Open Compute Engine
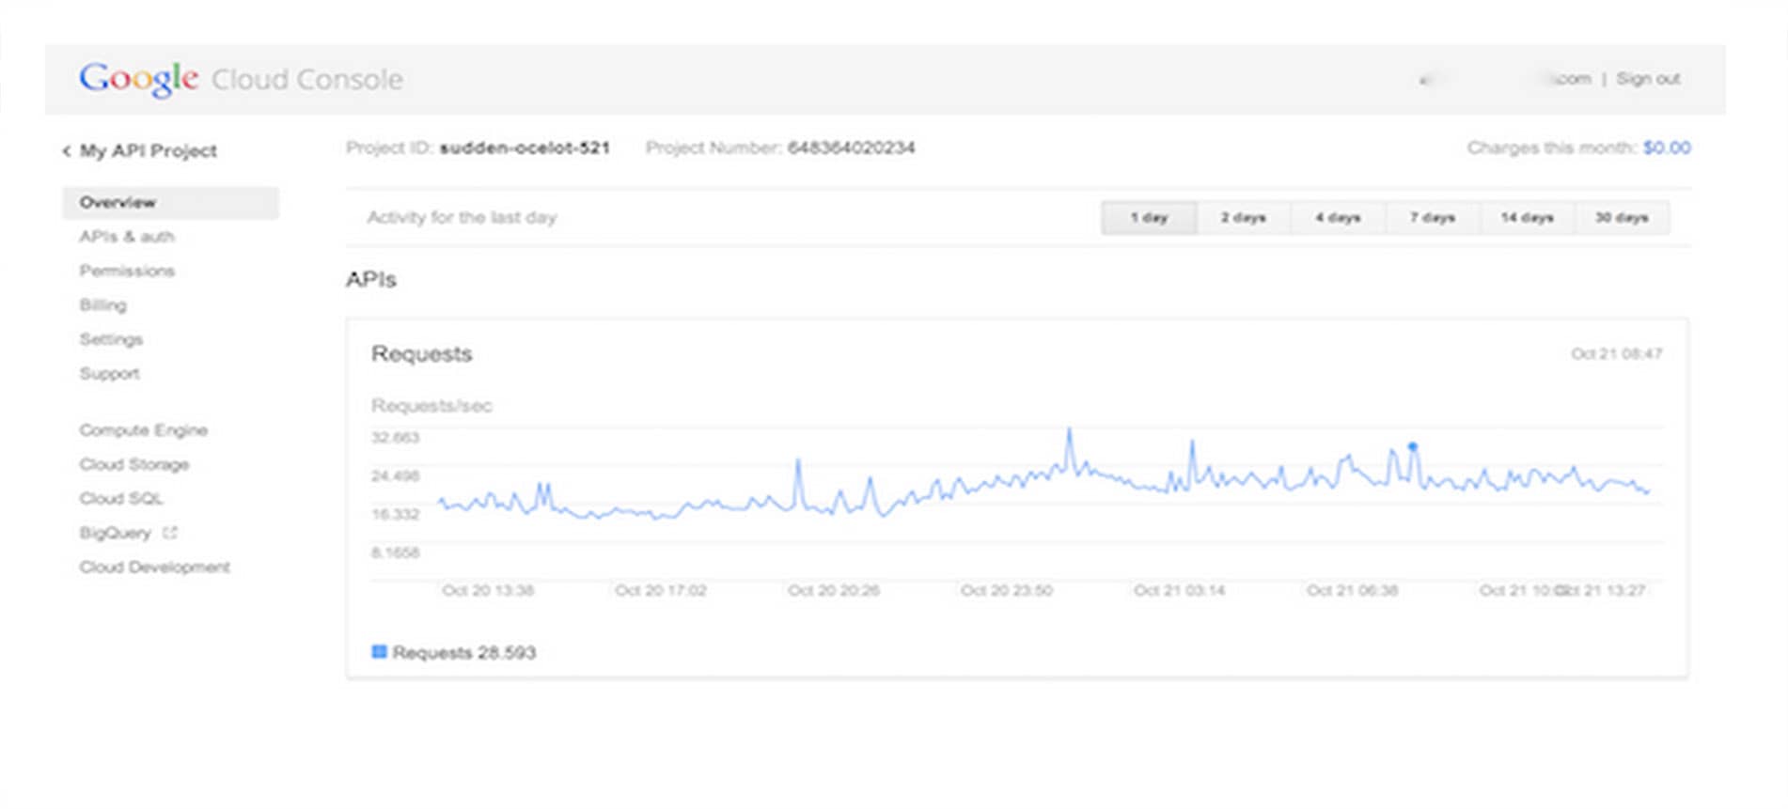The image size is (1788, 809). (144, 429)
